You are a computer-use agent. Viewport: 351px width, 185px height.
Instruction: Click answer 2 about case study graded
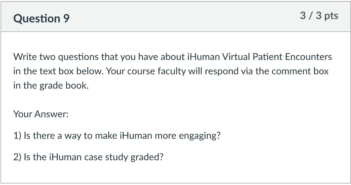(88, 157)
